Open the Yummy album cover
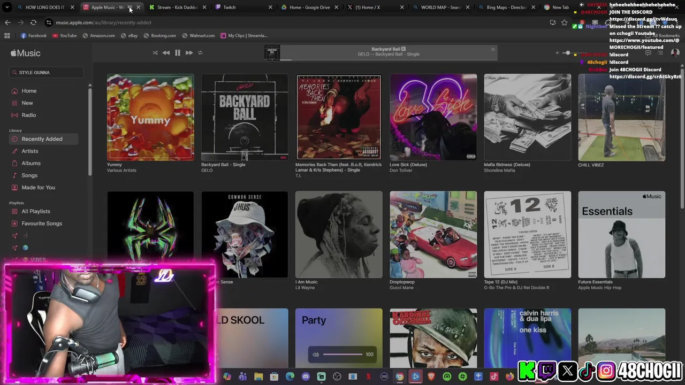Viewport: 685px width, 385px height. pos(150,117)
